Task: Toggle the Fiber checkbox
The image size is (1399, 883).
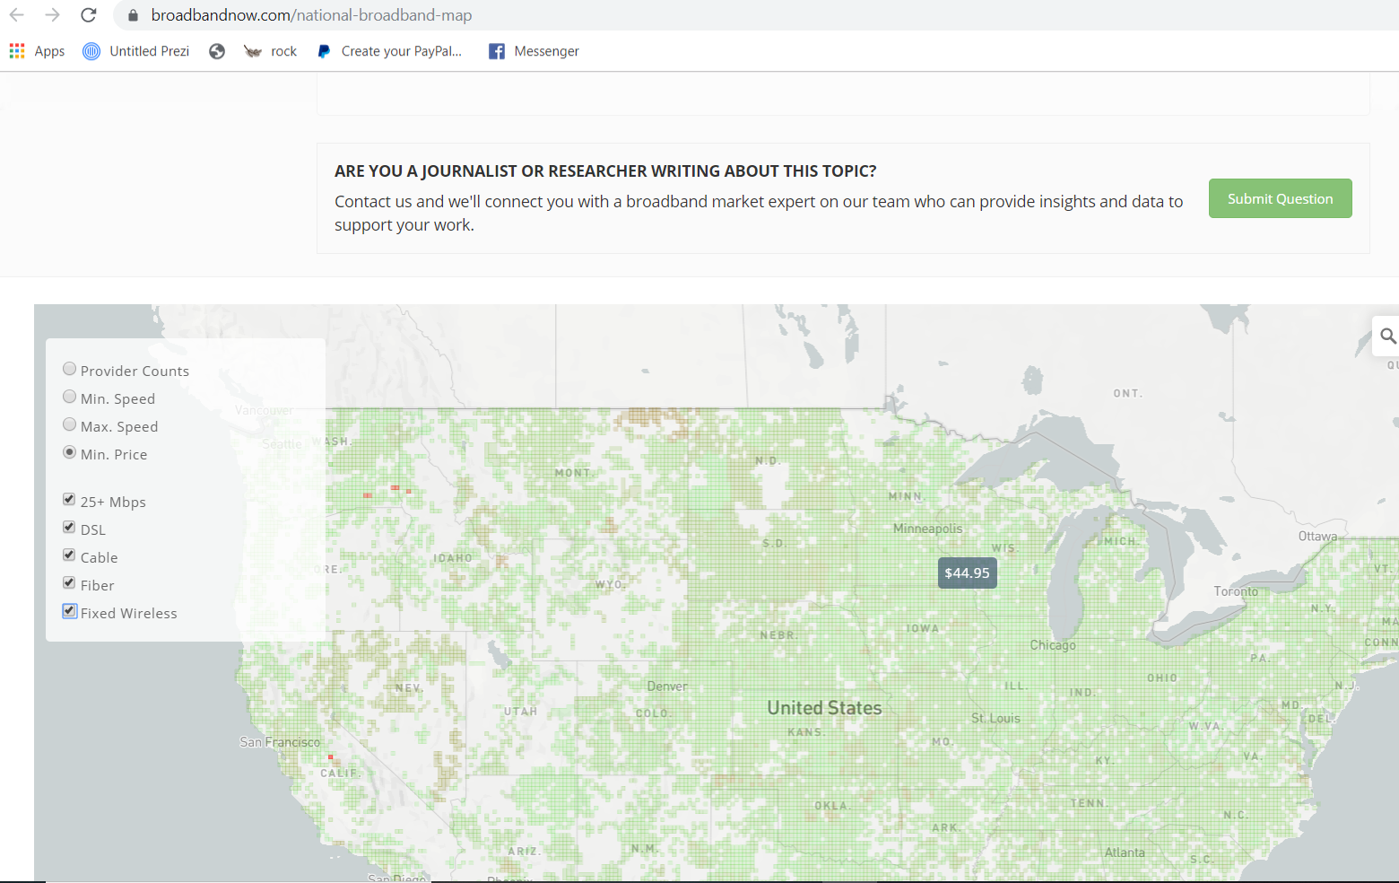Action: coord(69,582)
